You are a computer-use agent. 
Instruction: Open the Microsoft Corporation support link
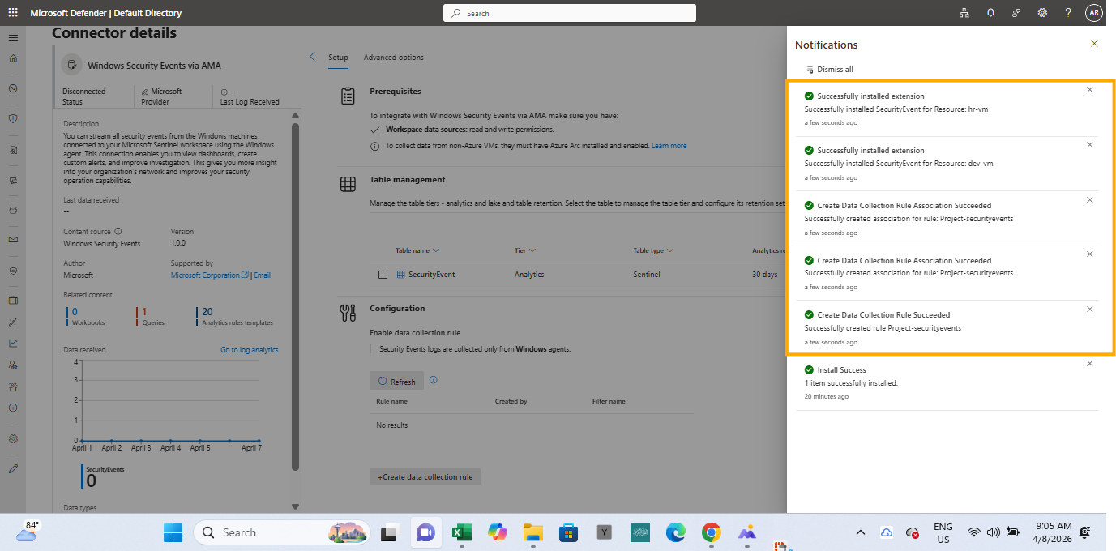point(210,275)
